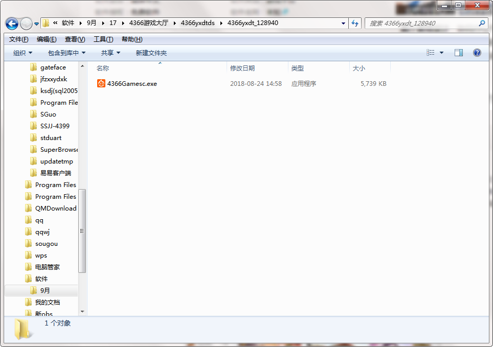Viewport: 493px width, 347px height.
Task: Open the 帮助(H) menu
Action: tap(132, 39)
